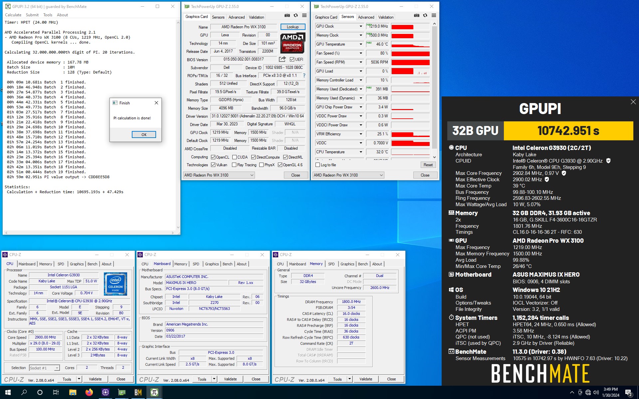Open the Windows Start menu
Screen dimensions: 639x399
coord(8,392)
